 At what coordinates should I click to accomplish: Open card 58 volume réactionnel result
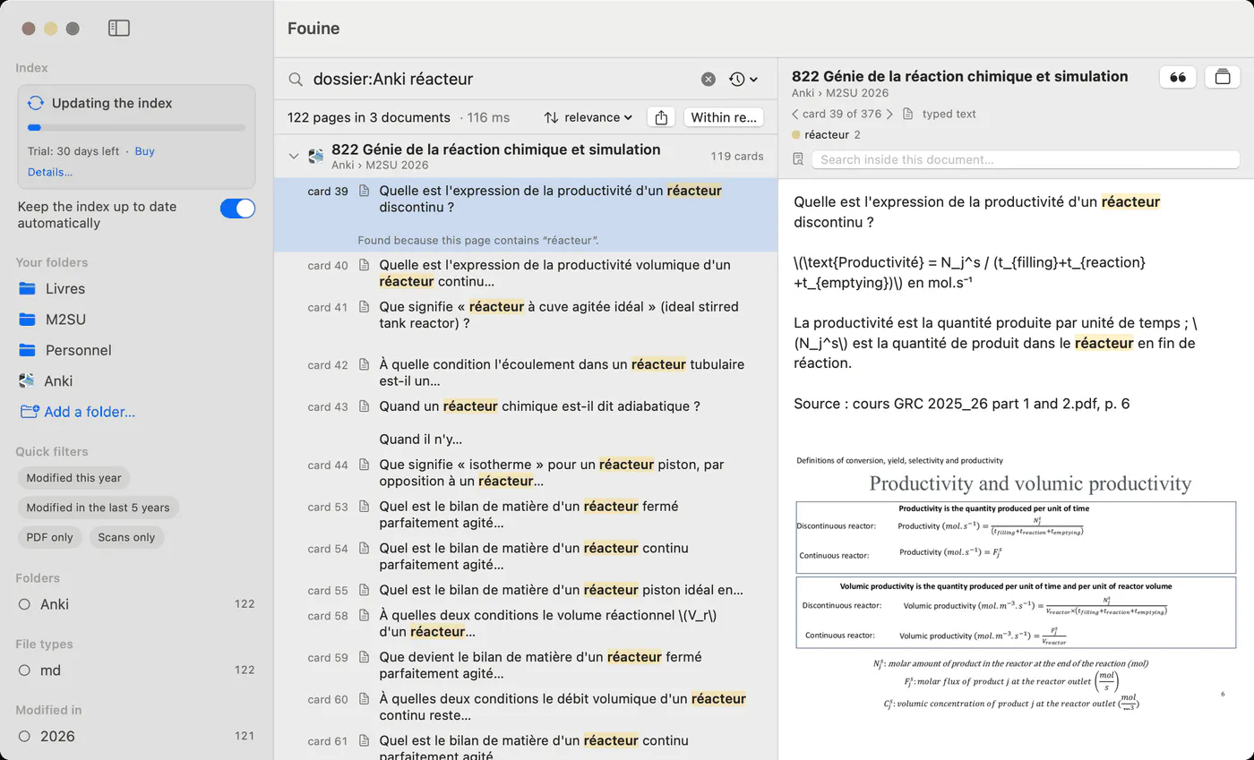pyautogui.click(x=526, y=623)
